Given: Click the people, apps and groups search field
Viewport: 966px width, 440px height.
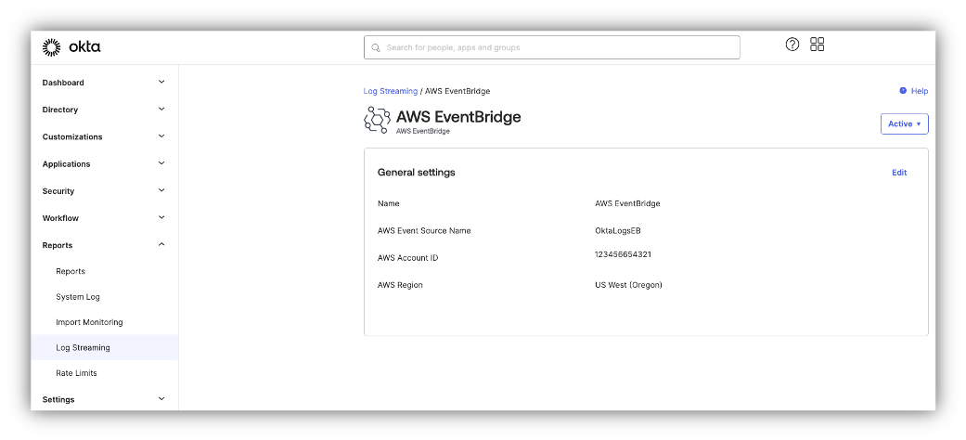Looking at the screenshot, I should point(557,47).
